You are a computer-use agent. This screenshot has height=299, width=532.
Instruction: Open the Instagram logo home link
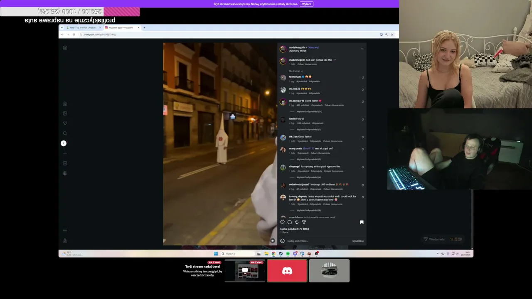[x=65, y=48]
